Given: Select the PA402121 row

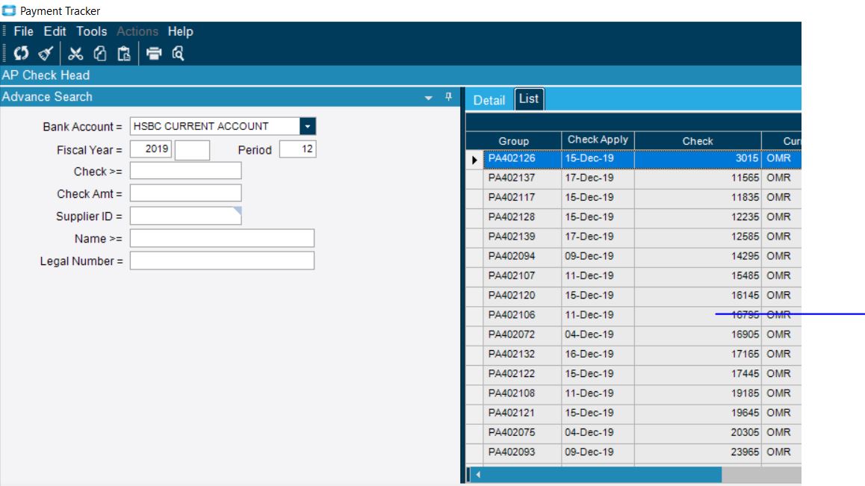Looking at the screenshot, I should coord(633,413).
